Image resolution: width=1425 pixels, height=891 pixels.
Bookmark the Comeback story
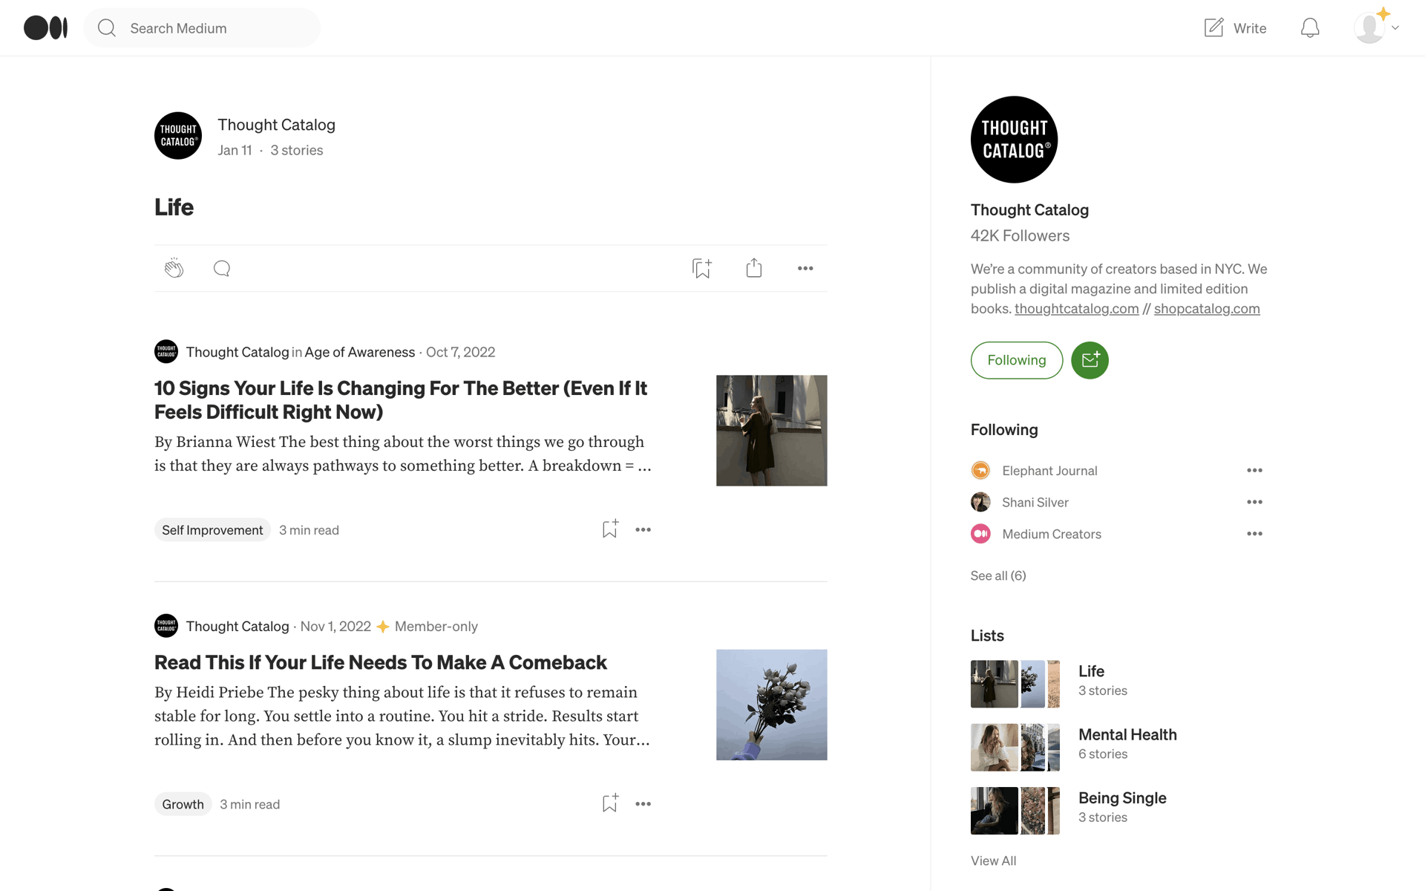pyautogui.click(x=609, y=803)
